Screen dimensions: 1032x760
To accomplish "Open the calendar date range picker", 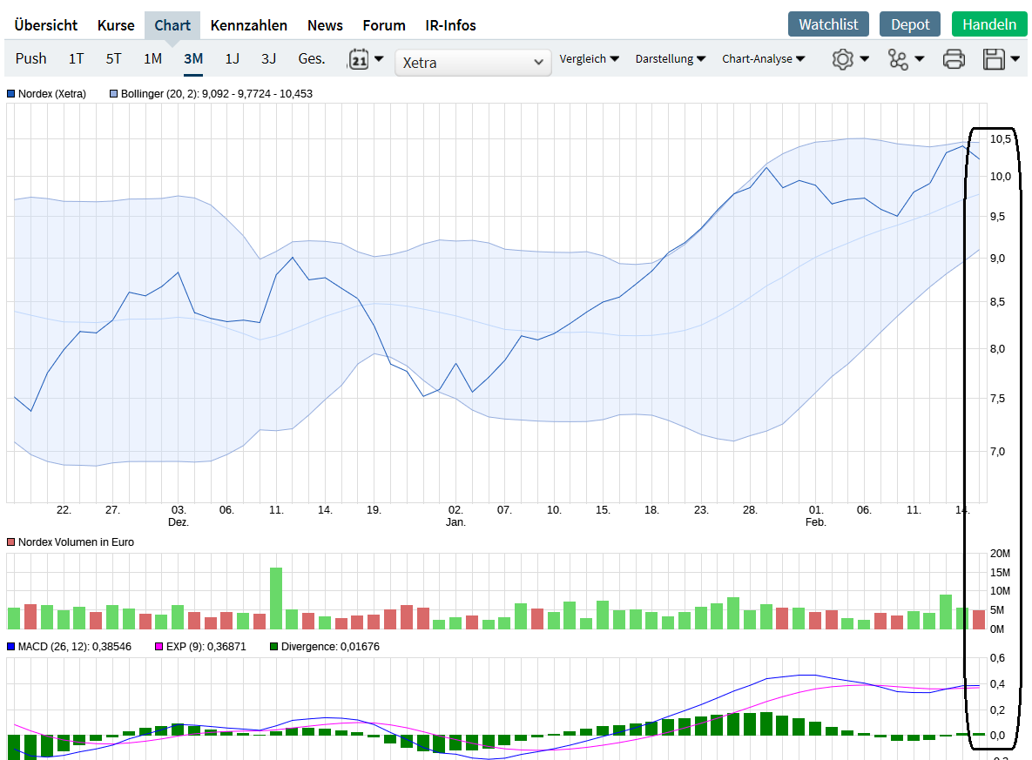I will [x=358, y=59].
